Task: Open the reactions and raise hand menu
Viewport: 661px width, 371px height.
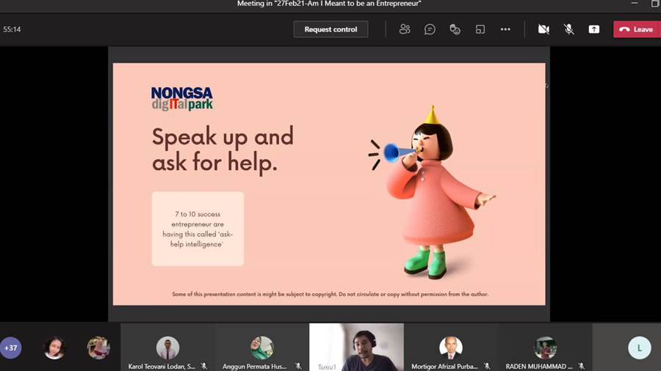Action: [455, 29]
